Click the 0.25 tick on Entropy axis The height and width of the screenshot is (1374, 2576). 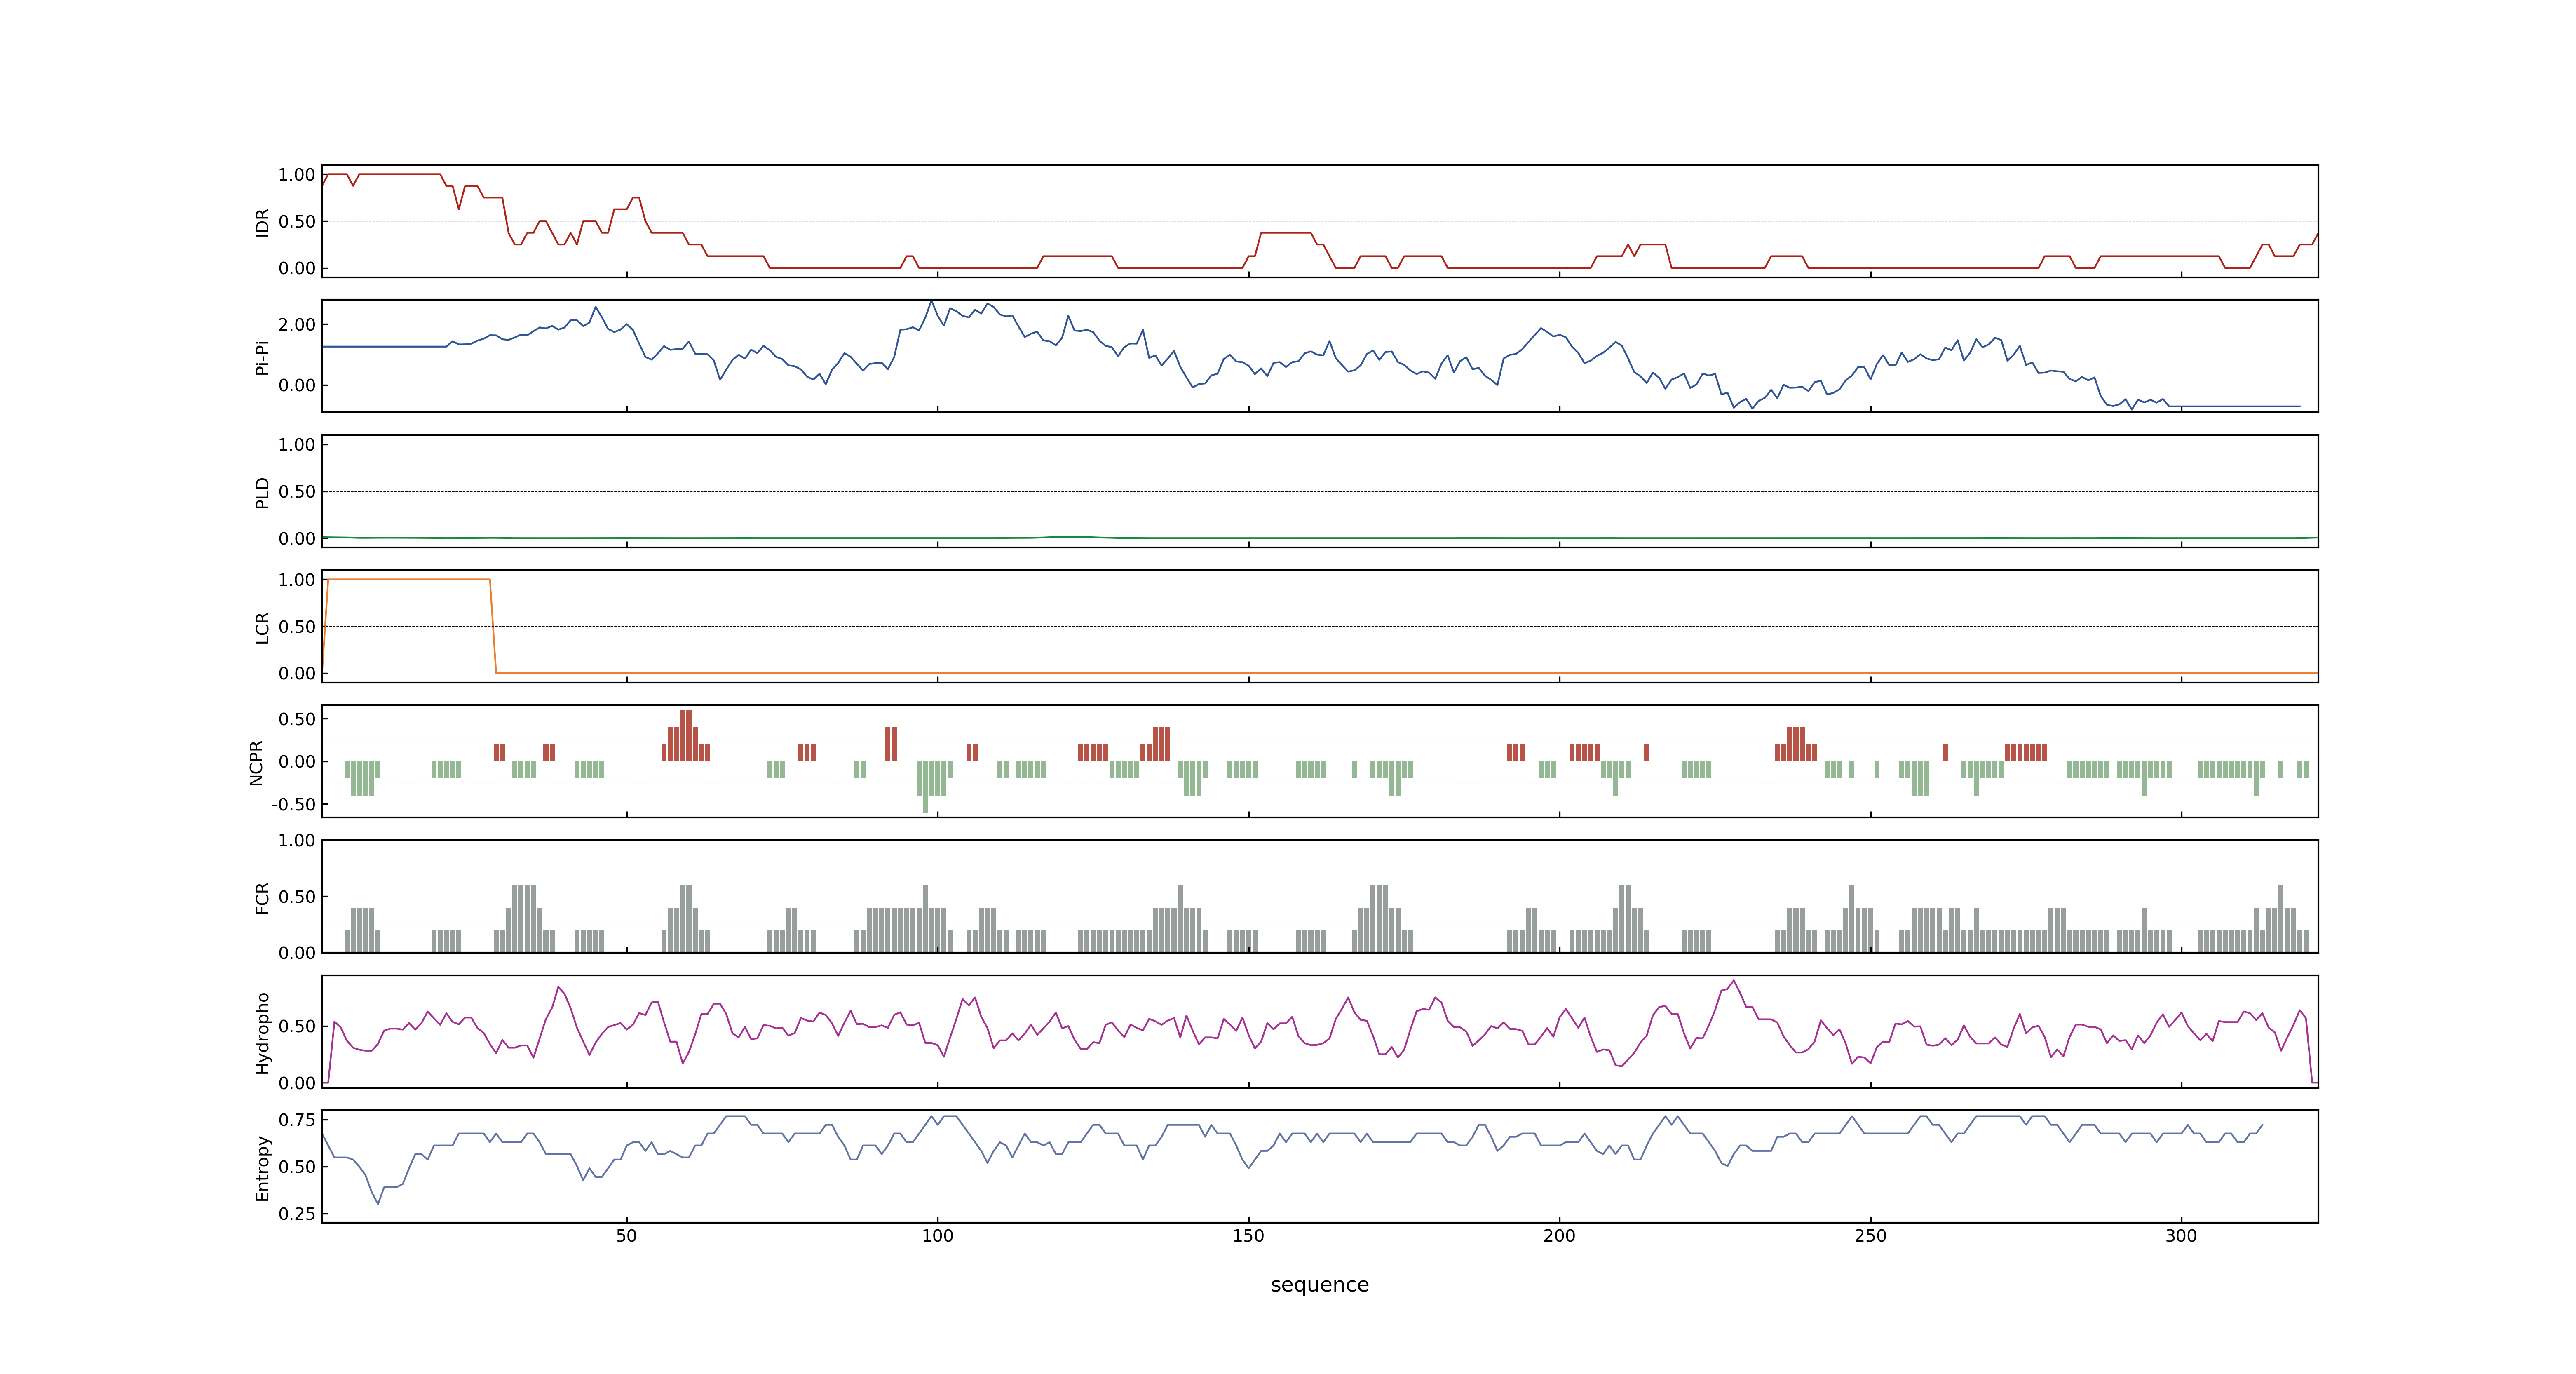coord(297,1214)
